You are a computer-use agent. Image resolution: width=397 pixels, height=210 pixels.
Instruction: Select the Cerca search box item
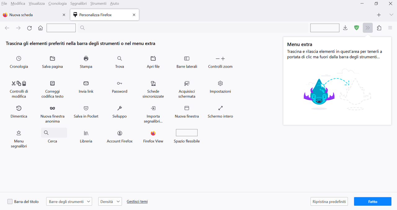pyautogui.click(x=54, y=133)
